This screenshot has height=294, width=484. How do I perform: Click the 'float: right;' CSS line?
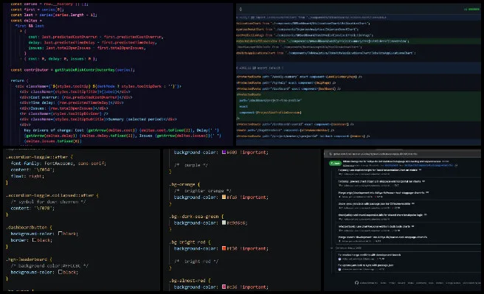point(27,176)
